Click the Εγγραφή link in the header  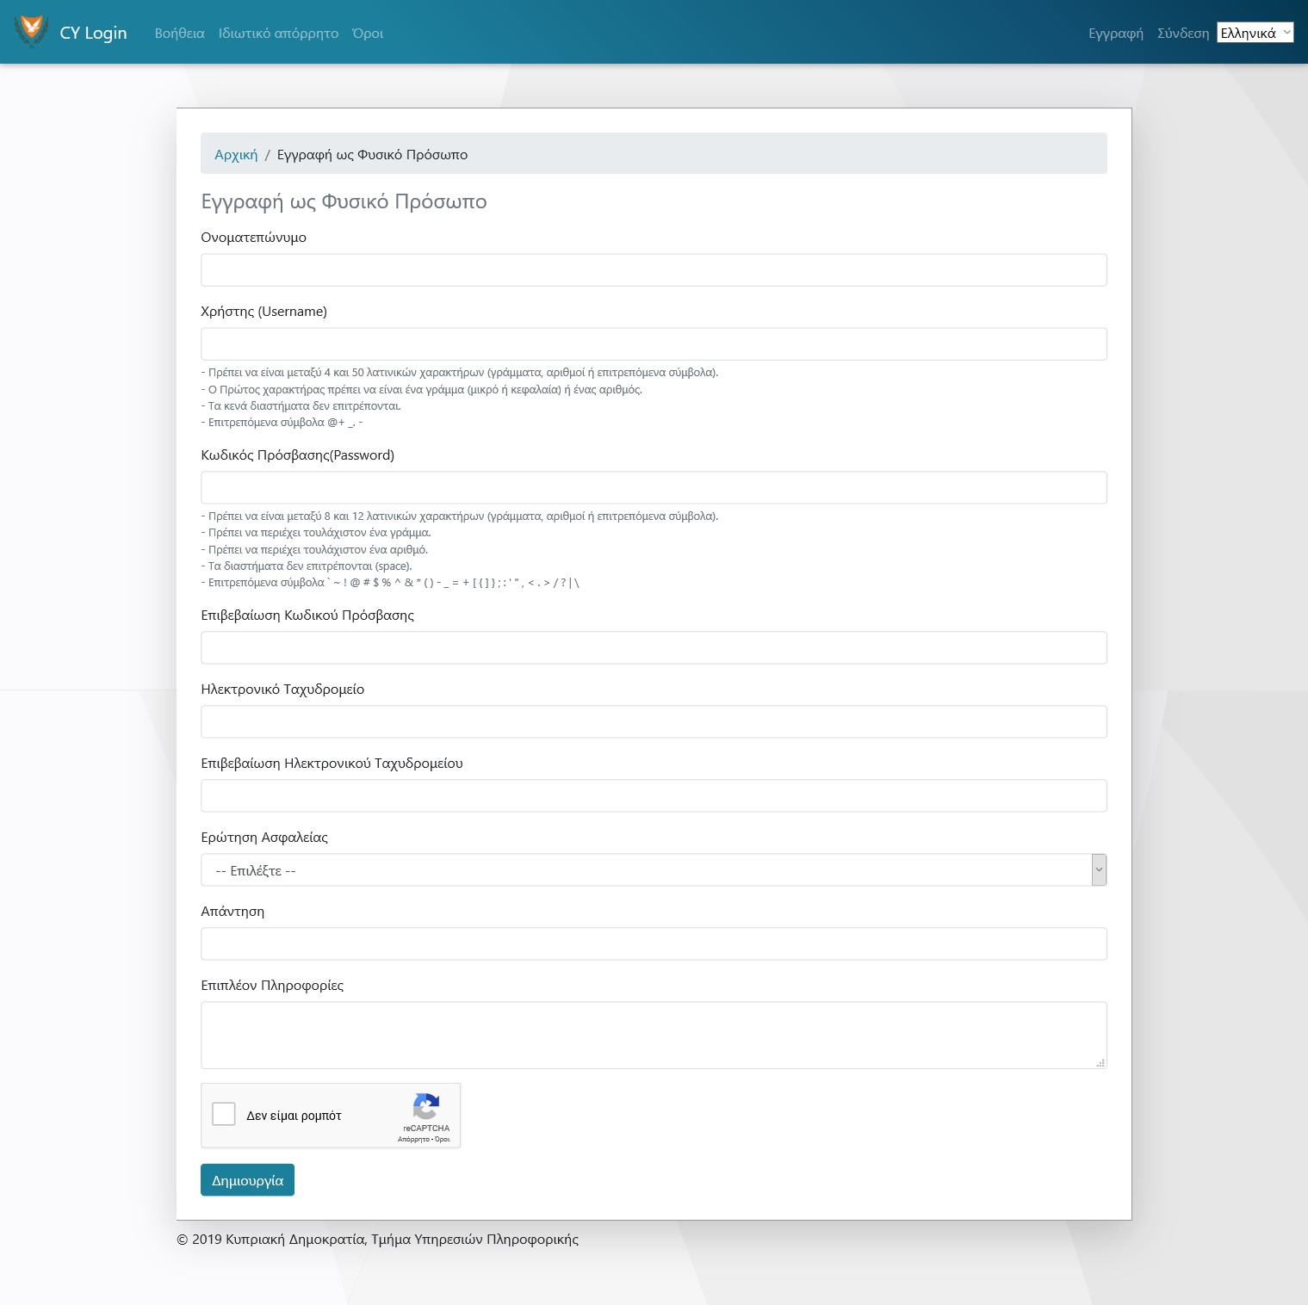tap(1115, 34)
